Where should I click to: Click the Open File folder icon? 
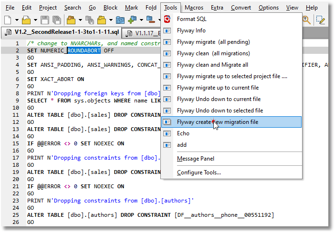(x=26, y=20)
